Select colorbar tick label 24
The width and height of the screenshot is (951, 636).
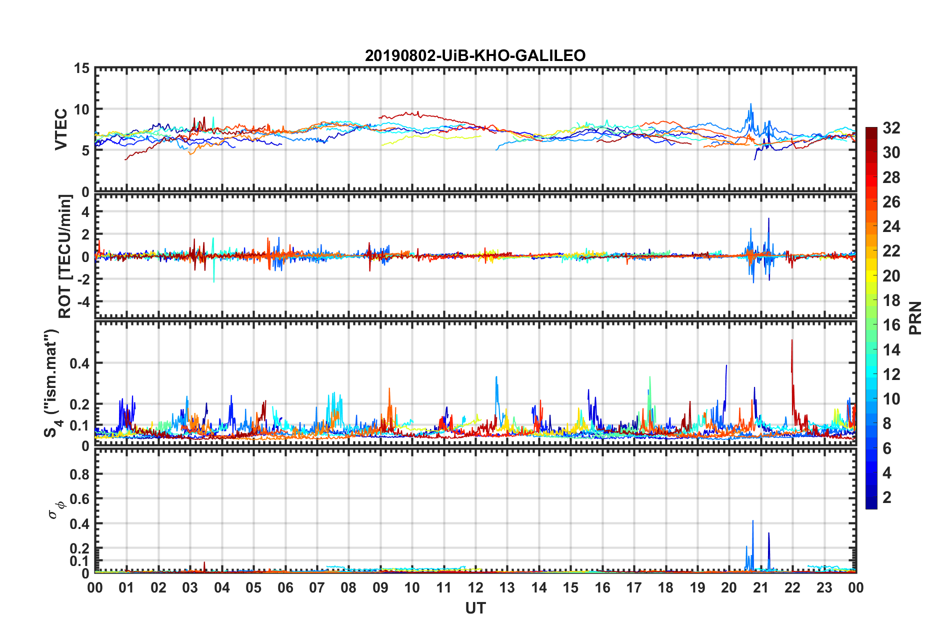tap(891, 226)
